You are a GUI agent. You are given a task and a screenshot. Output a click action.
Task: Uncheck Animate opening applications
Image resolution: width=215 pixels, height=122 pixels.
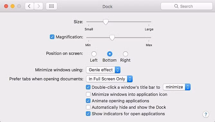pyautogui.click(x=88, y=101)
